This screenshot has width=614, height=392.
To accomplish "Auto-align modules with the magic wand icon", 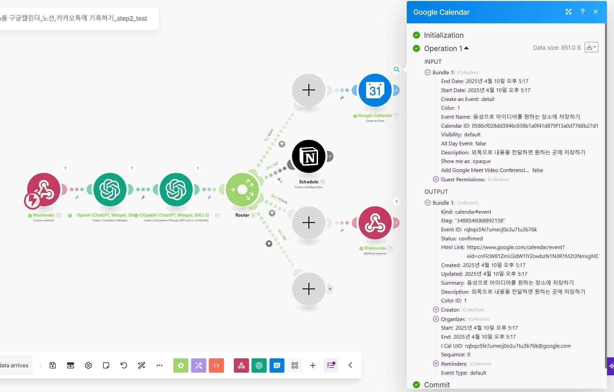I will click(141, 365).
